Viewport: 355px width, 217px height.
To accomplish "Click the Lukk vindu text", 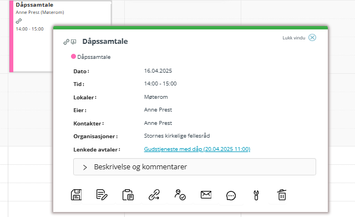I will (x=293, y=38).
